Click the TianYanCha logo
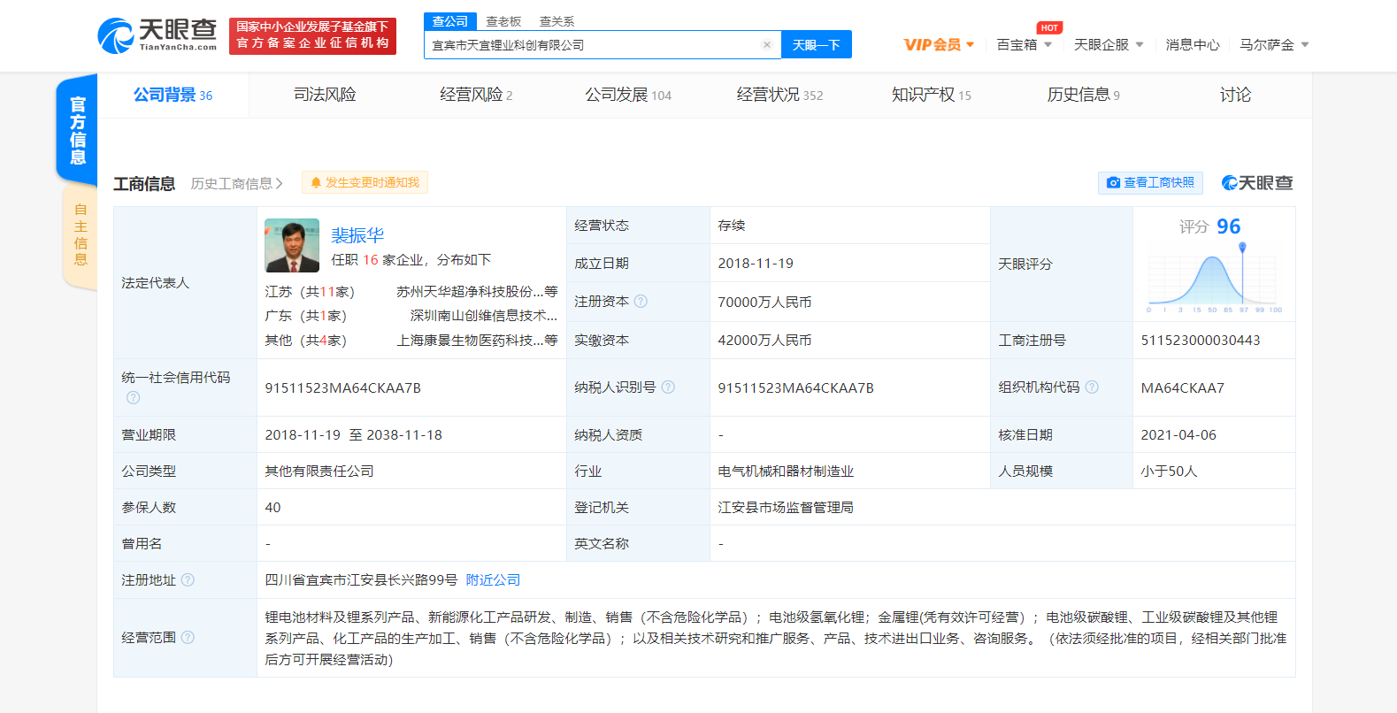Image resolution: width=1397 pixels, height=713 pixels. click(157, 35)
